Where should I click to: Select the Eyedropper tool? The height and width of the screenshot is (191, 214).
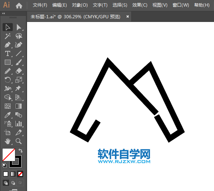8,115
